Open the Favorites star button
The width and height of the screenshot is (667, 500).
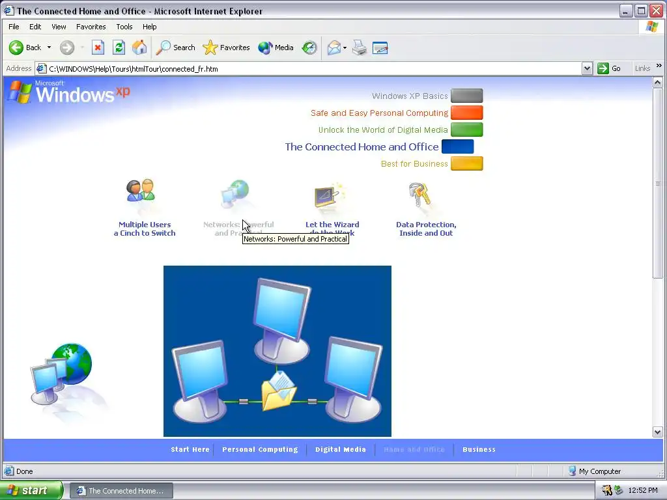pos(226,48)
